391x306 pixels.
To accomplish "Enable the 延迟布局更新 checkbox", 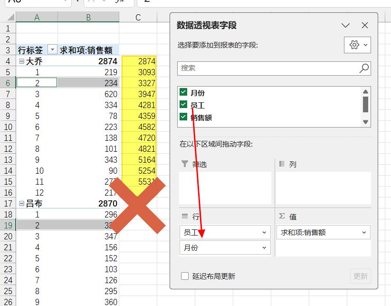I will coord(184,276).
